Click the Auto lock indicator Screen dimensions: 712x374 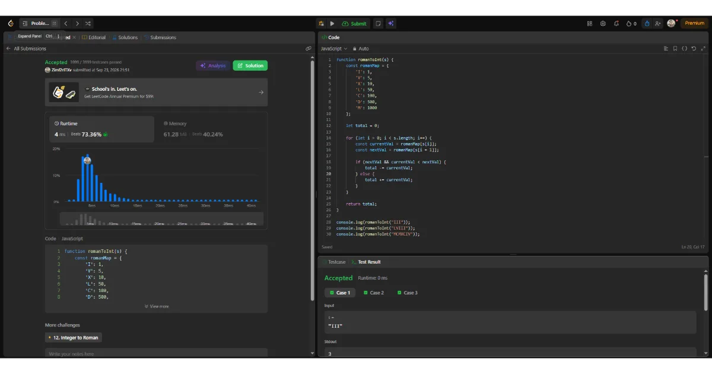361,49
